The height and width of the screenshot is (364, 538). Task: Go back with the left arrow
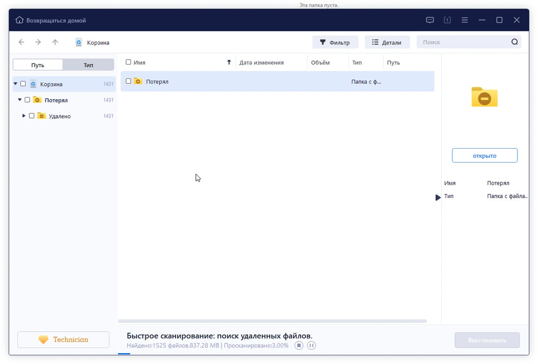click(21, 42)
